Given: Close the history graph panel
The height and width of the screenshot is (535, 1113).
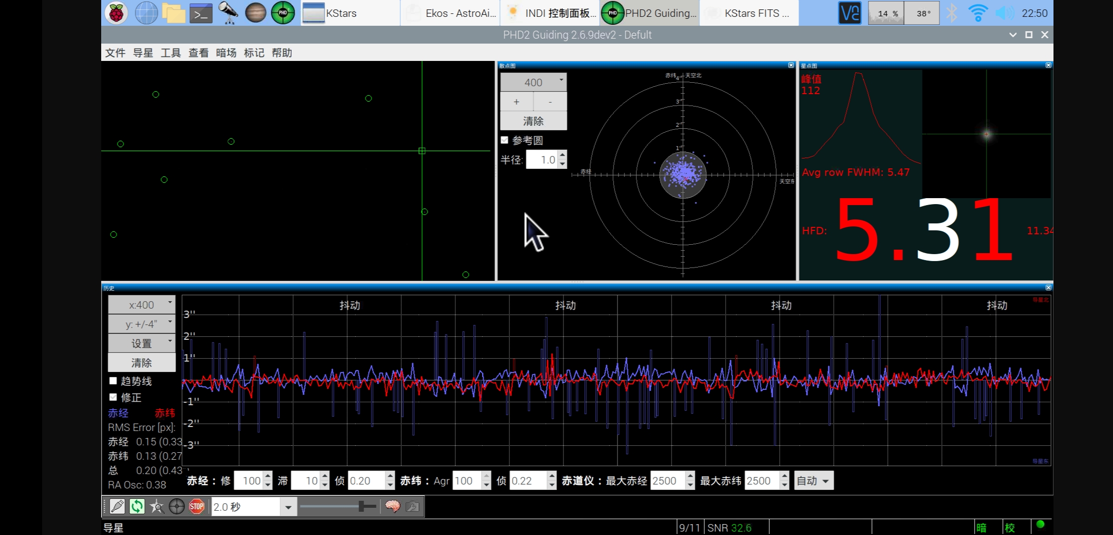Looking at the screenshot, I should click(x=1048, y=288).
